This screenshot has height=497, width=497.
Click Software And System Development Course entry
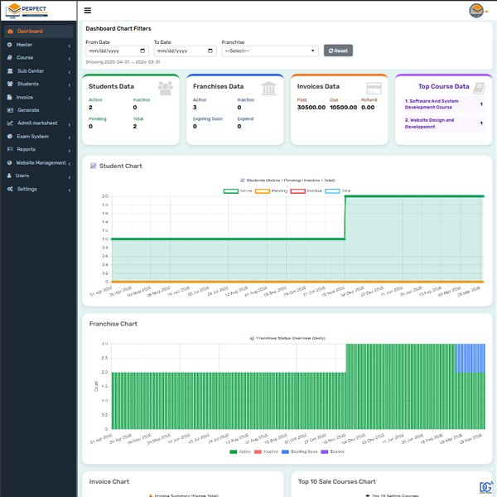point(434,104)
